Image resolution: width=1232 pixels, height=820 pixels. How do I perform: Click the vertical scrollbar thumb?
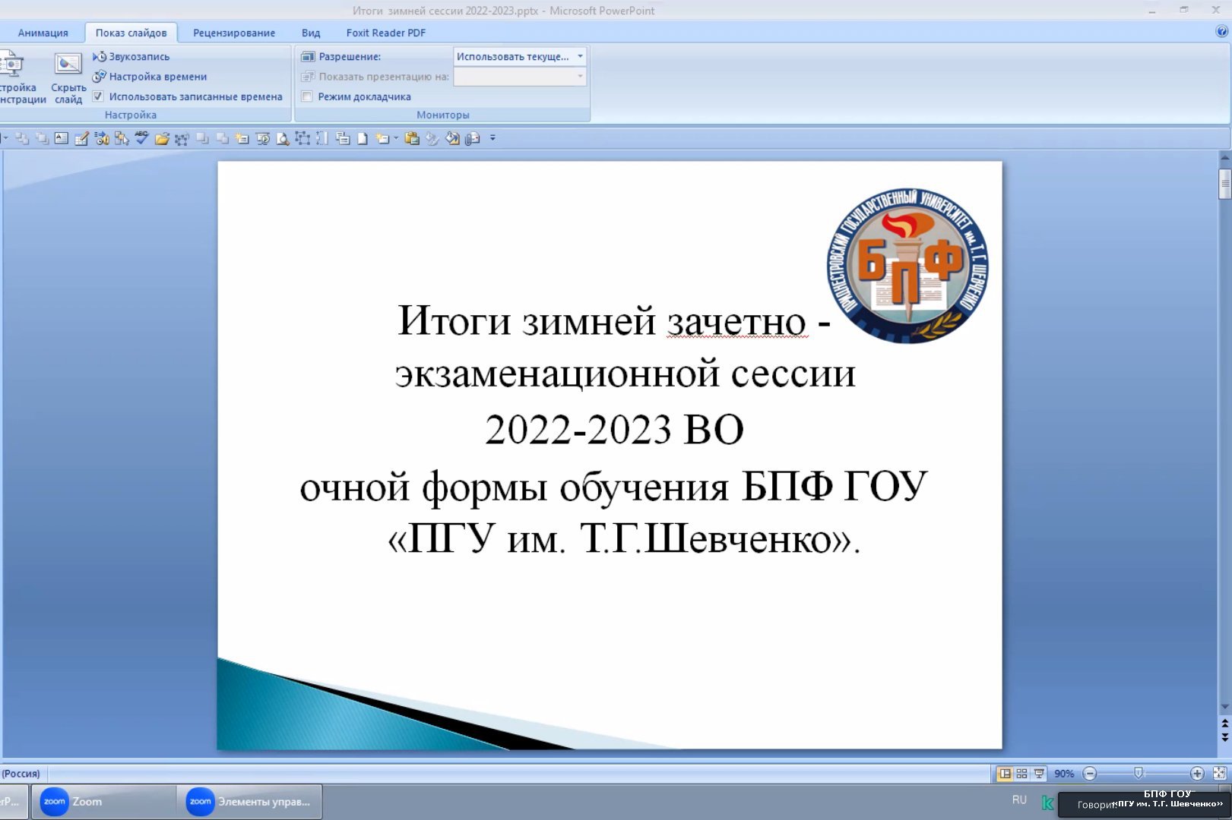point(1224,184)
